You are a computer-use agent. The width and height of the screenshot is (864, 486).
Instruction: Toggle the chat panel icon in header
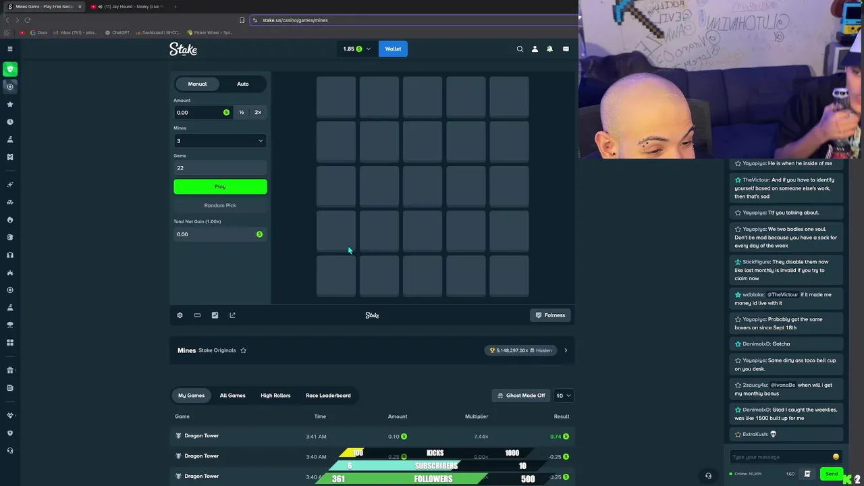coord(566,49)
